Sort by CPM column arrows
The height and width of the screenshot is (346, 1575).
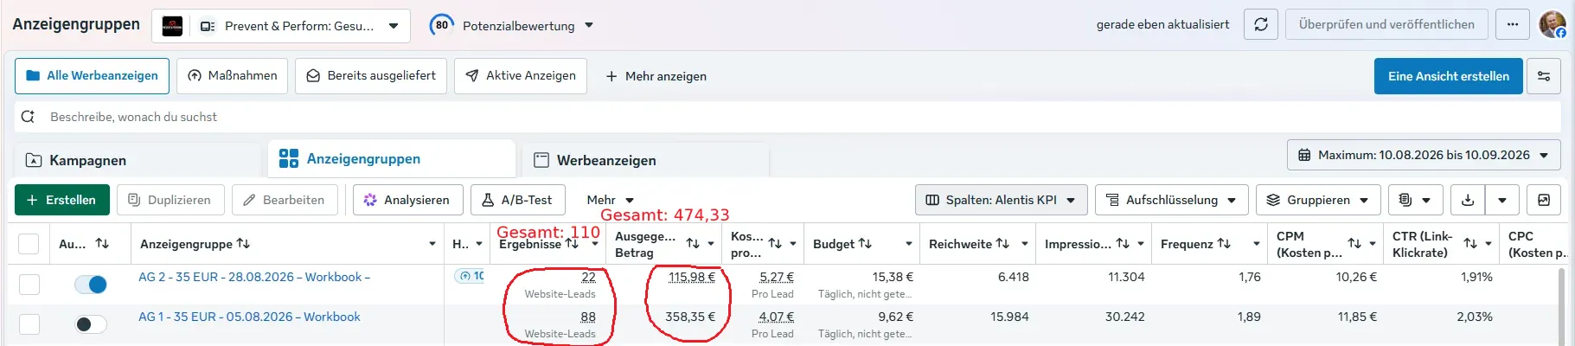[1354, 244]
